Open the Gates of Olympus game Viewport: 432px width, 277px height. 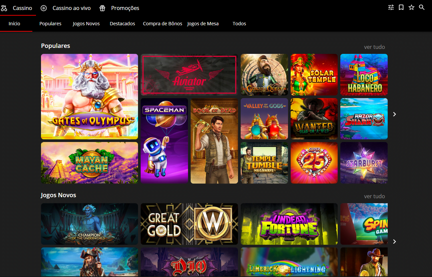(x=89, y=96)
